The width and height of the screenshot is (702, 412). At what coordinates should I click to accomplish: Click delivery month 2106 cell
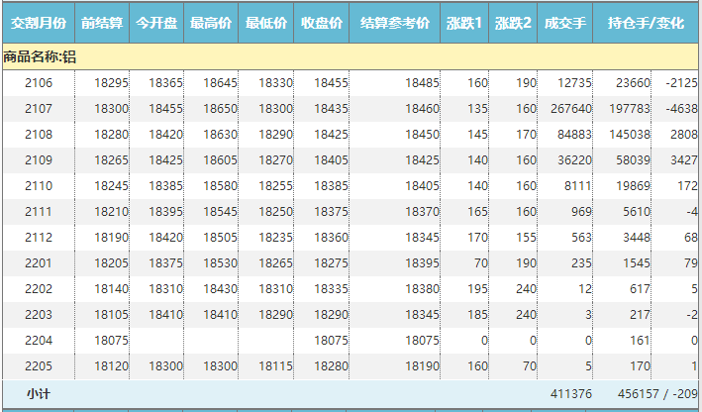coord(39,83)
